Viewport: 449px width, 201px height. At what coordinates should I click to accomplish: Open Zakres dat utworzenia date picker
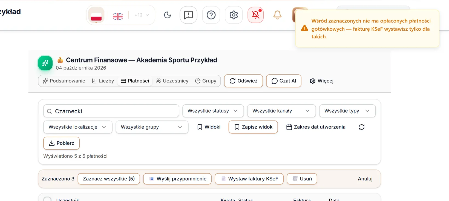(x=316, y=127)
